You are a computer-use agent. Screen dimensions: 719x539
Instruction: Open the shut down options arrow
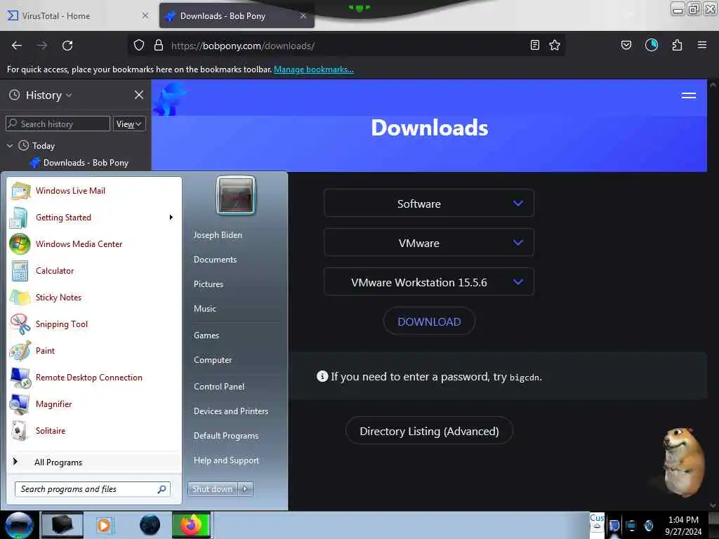[x=245, y=489]
